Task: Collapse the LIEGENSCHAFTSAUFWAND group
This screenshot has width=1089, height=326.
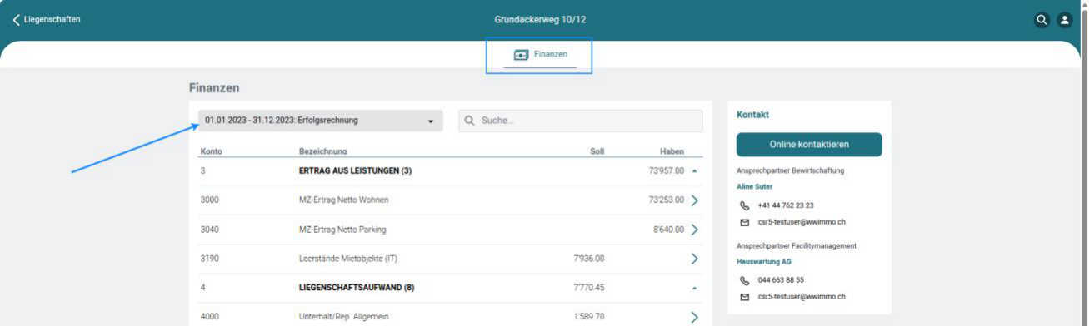Action: coord(695,288)
